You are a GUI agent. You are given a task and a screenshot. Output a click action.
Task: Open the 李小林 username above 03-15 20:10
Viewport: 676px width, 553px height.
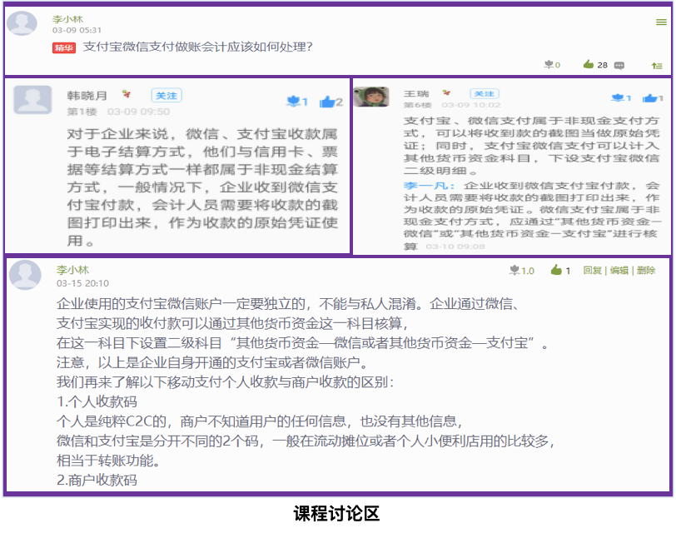[72, 270]
